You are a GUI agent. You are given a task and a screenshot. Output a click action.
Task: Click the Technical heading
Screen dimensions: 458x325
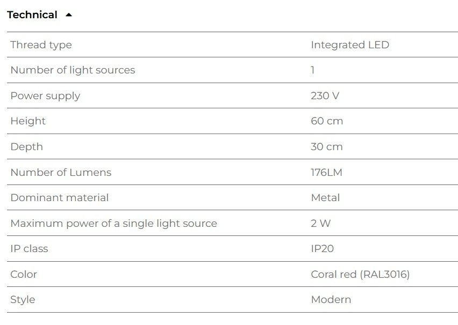tap(32, 15)
